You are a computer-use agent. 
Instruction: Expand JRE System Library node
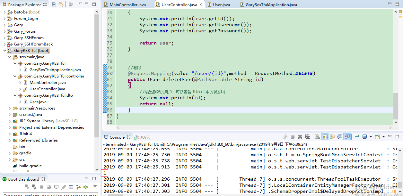10,121
